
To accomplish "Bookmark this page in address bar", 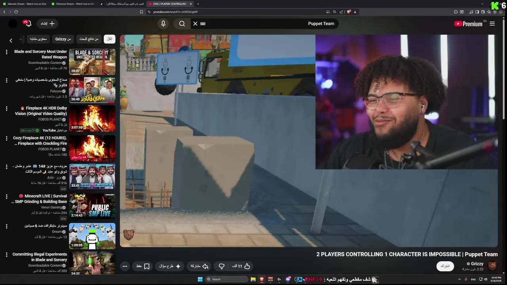I will 141,12.
